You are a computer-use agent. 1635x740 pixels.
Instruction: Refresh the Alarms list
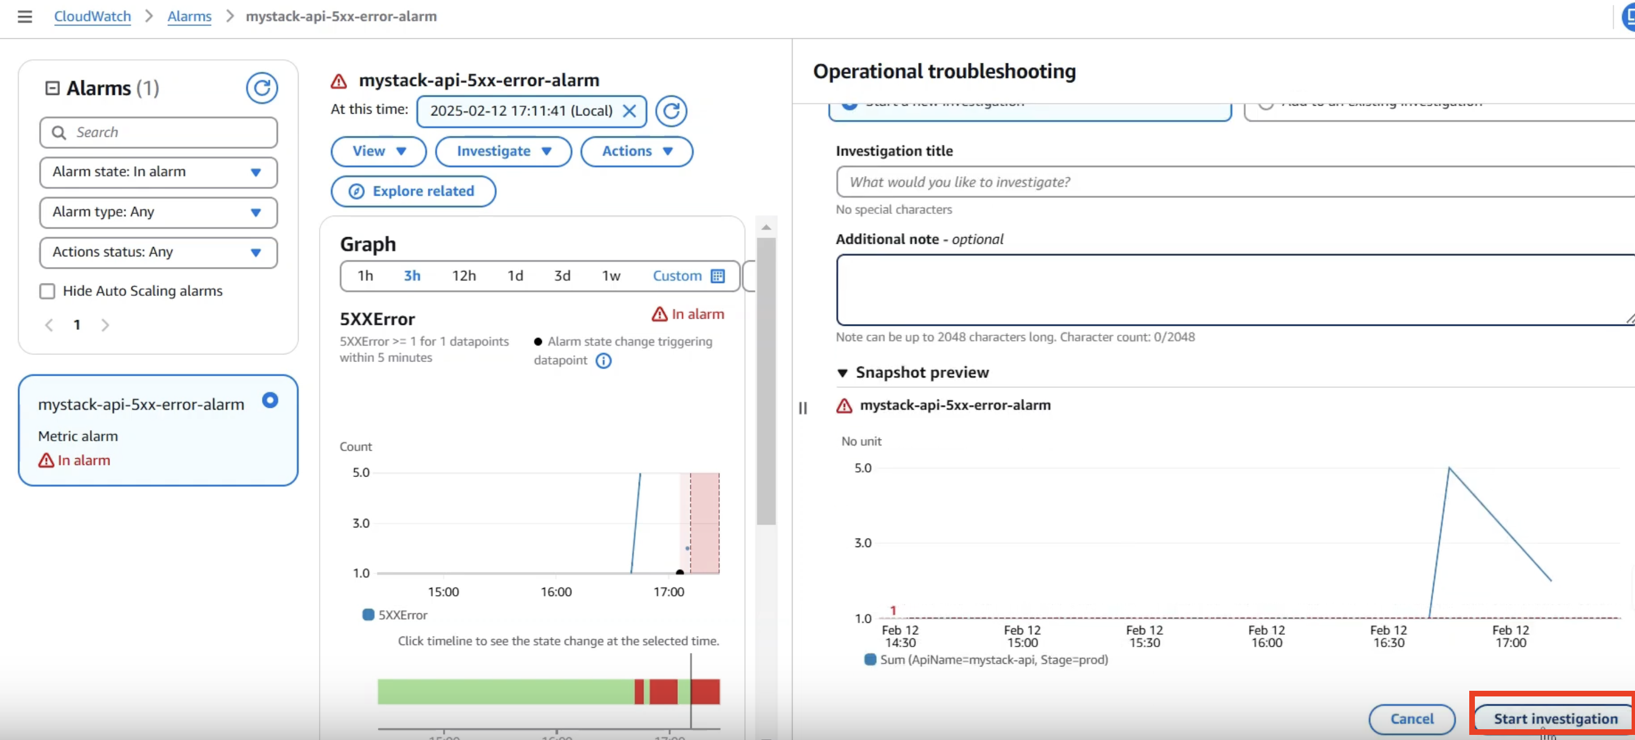(261, 88)
